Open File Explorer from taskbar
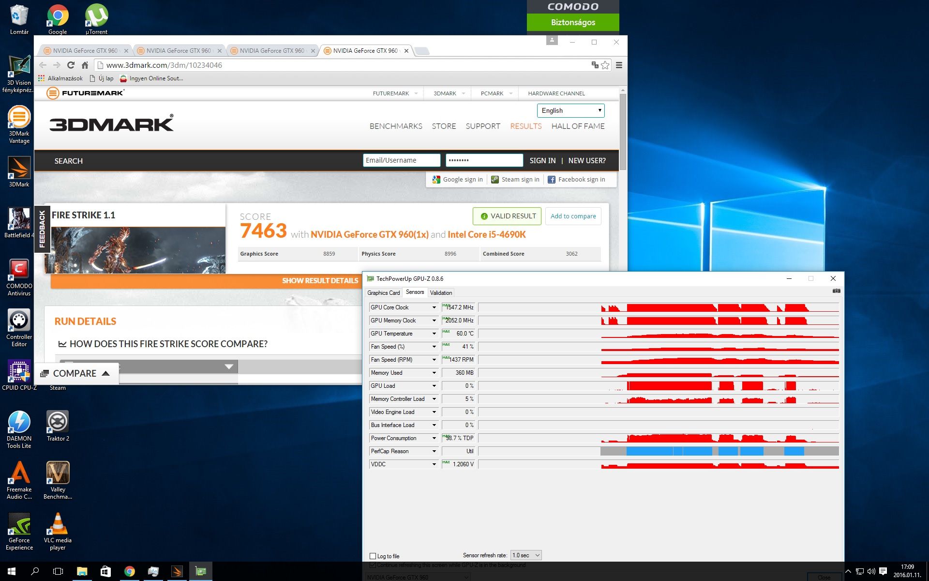Image resolution: width=929 pixels, height=581 pixels. point(82,571)
